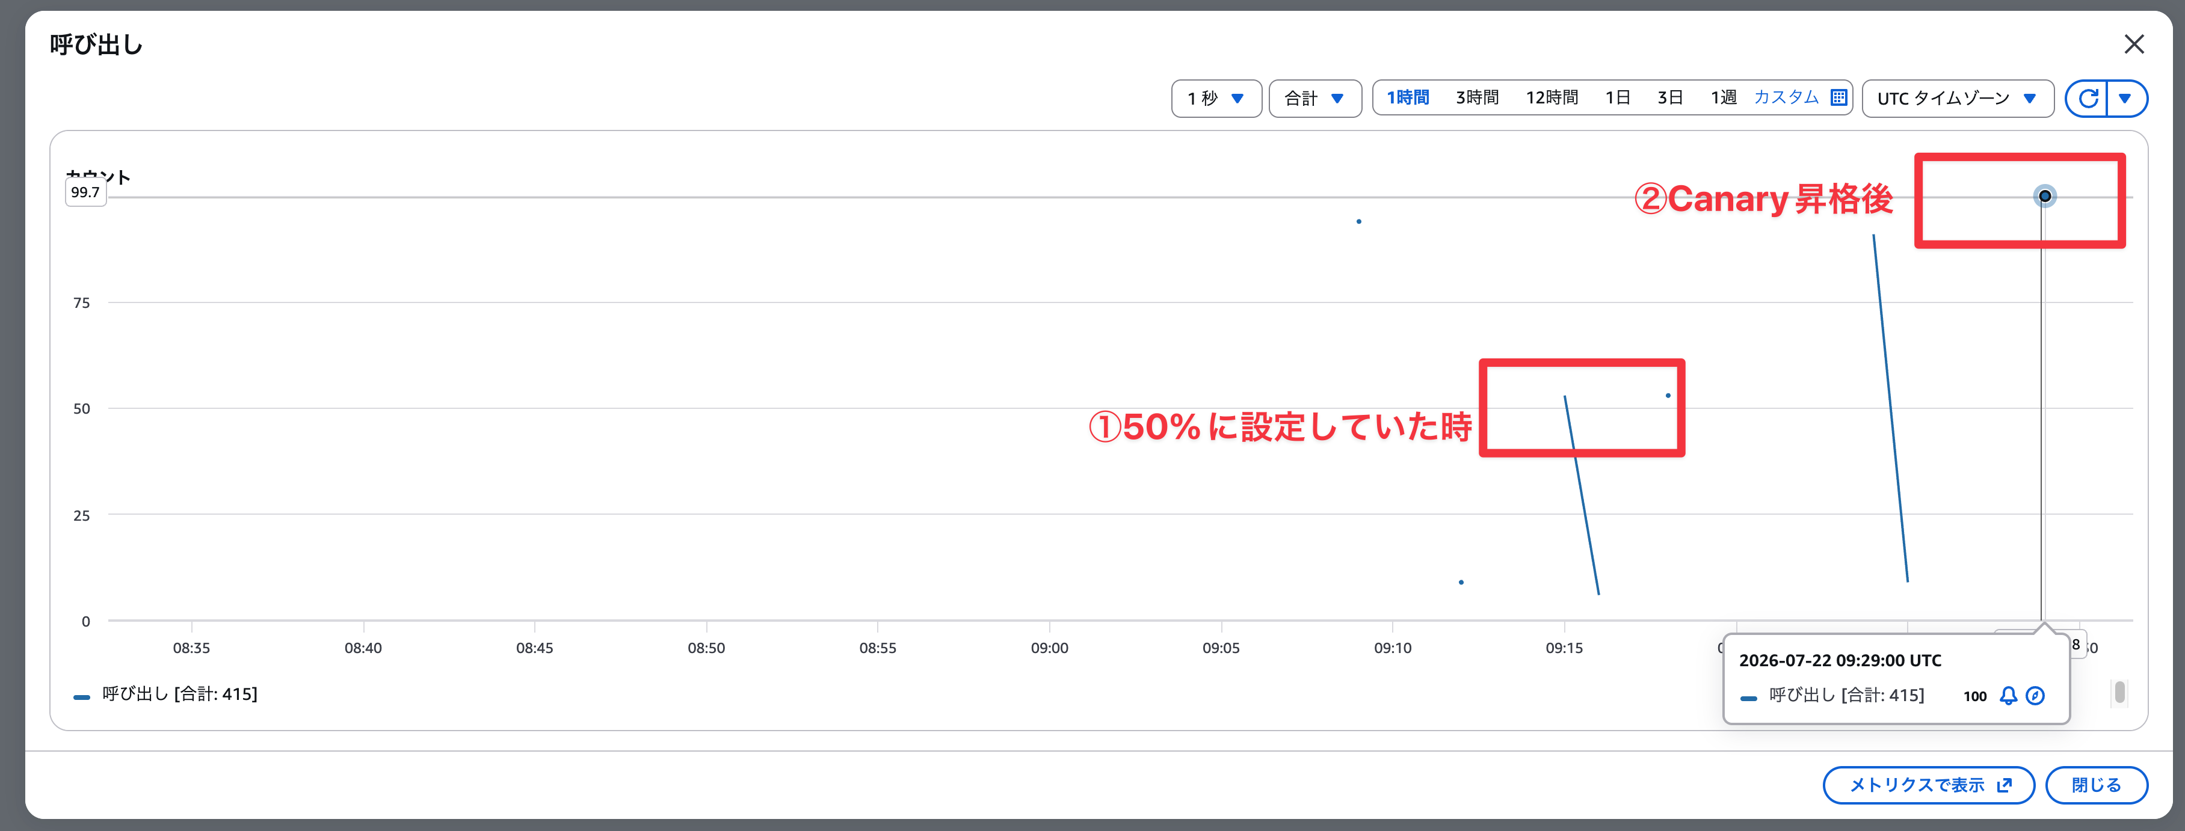
Task: Select the 1日 time range
Action: [x=1618, y=97]
